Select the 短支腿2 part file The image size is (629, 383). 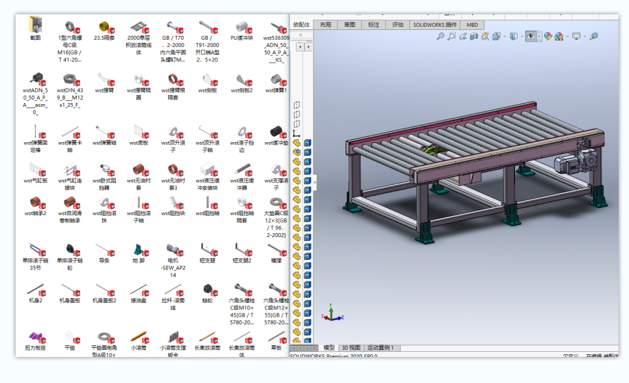pyautogui.click(x=241, y=253)
